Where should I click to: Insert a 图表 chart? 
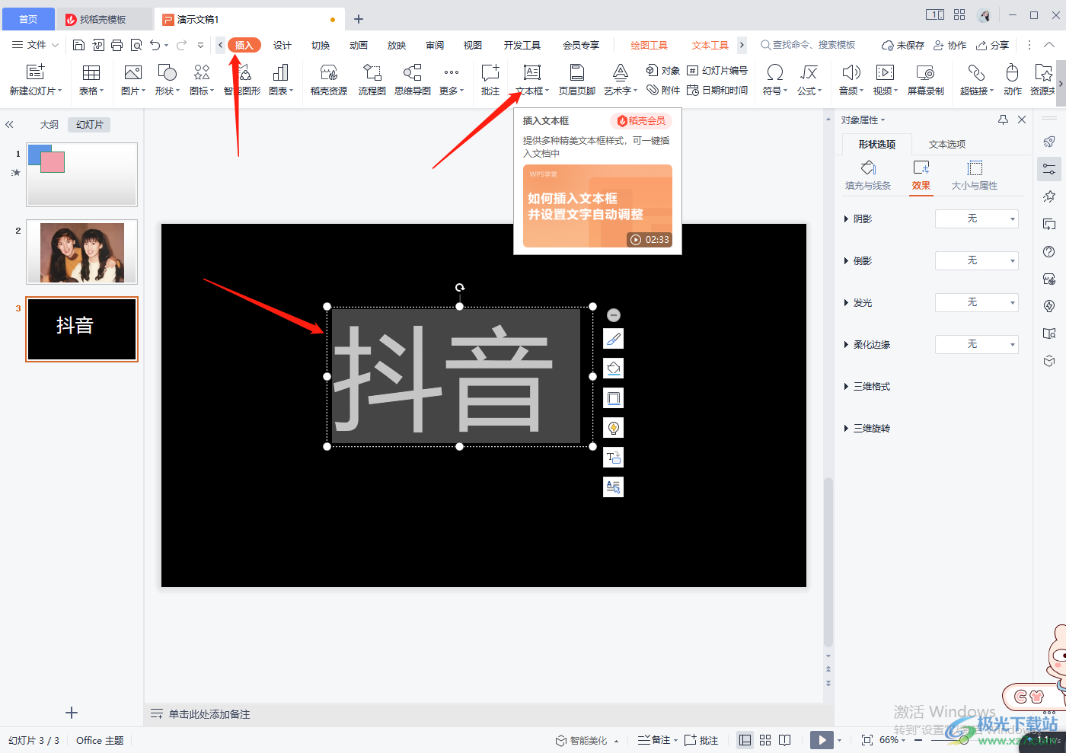(281, 80)
